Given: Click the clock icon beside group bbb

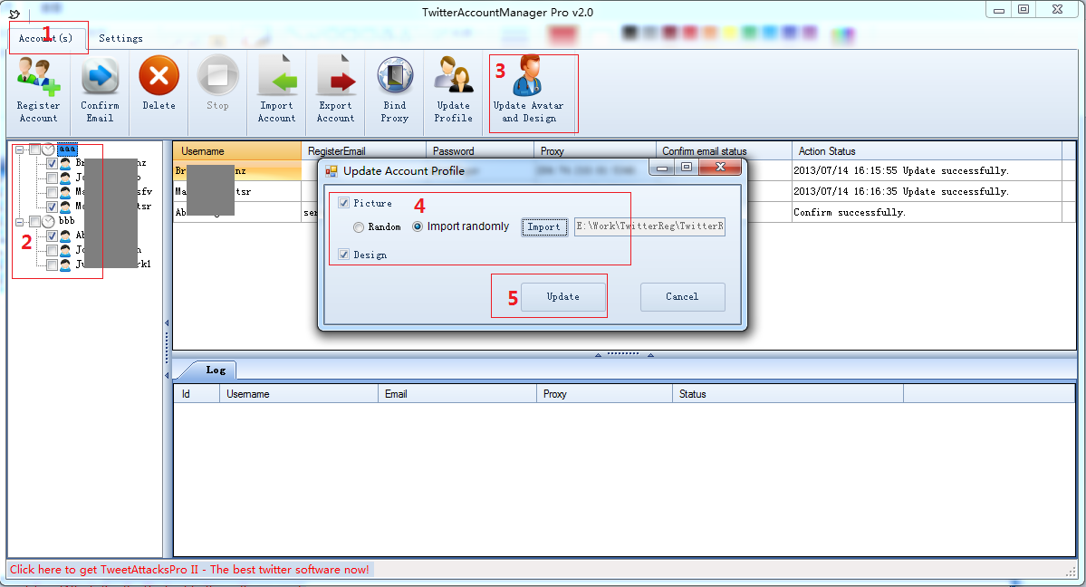Looking at the screenshot, I should click(49, 221).
